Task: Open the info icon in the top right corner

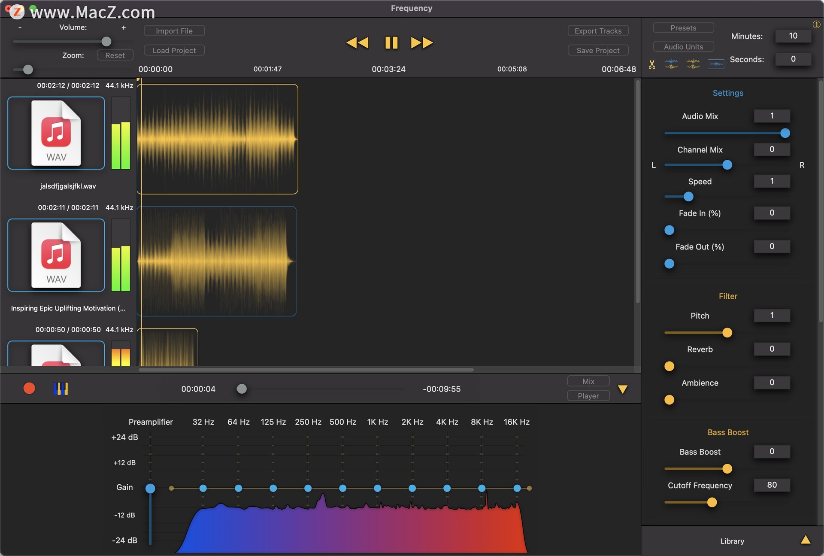Action: (817, 24)
